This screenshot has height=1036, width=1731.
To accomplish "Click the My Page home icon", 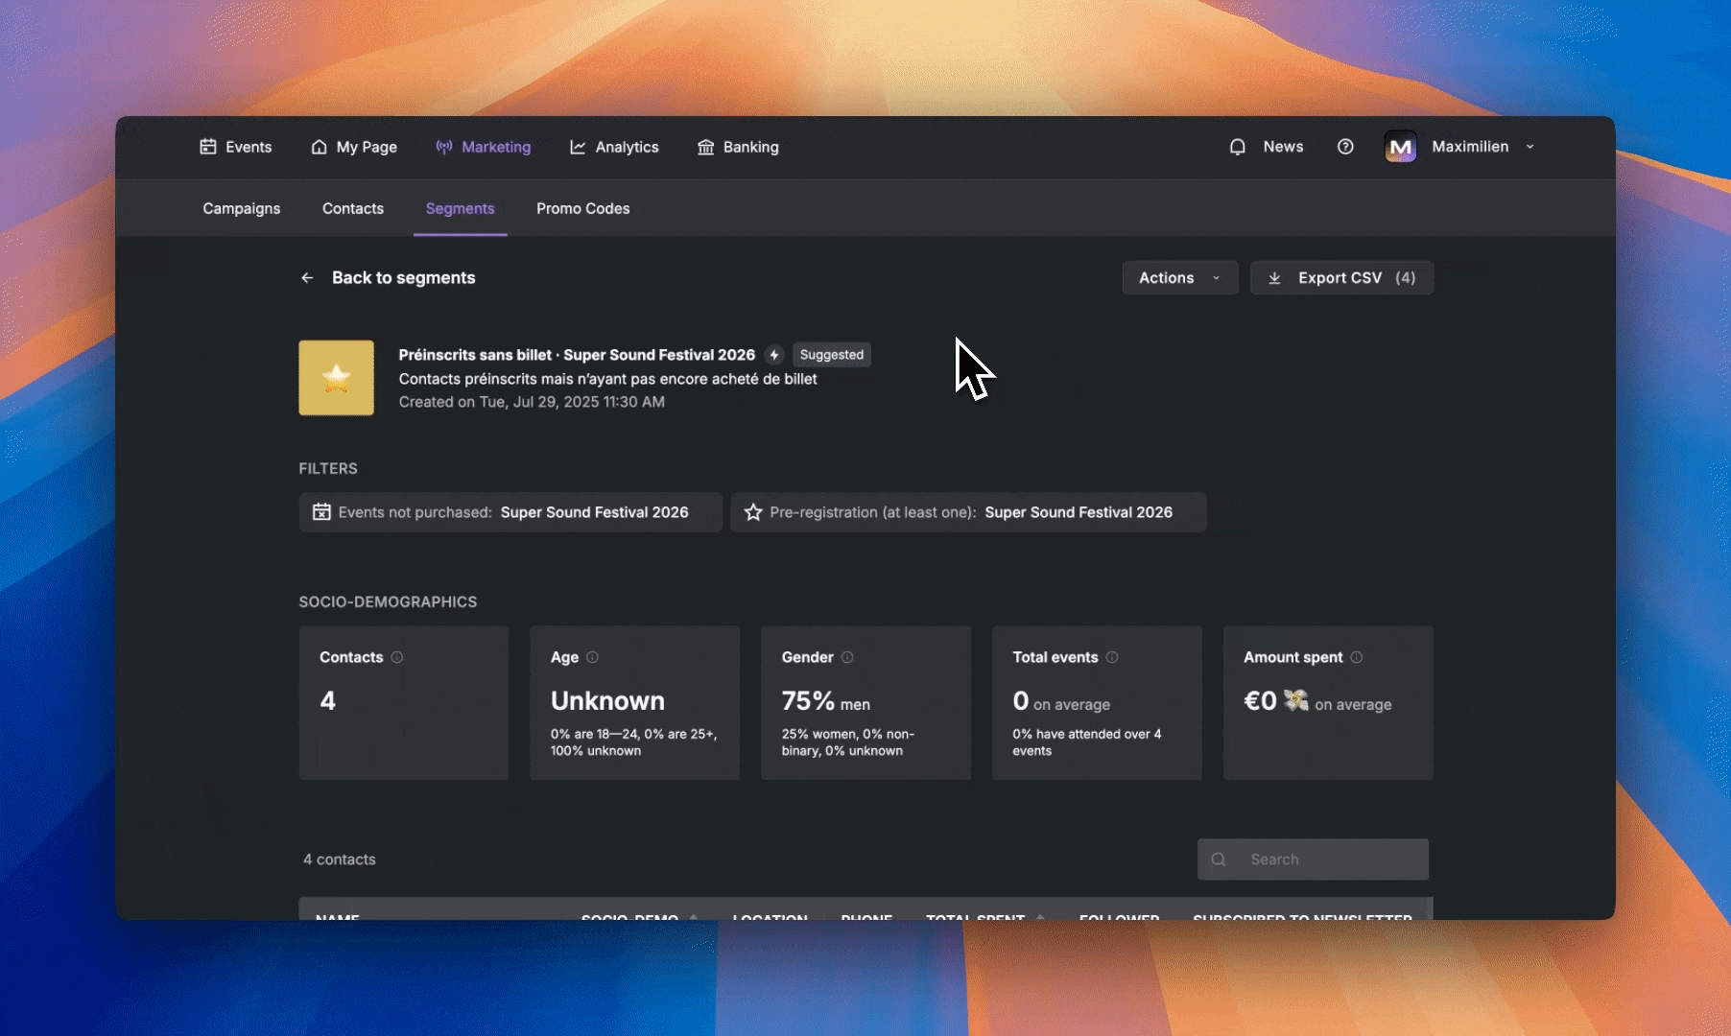I will click(319, 147).
